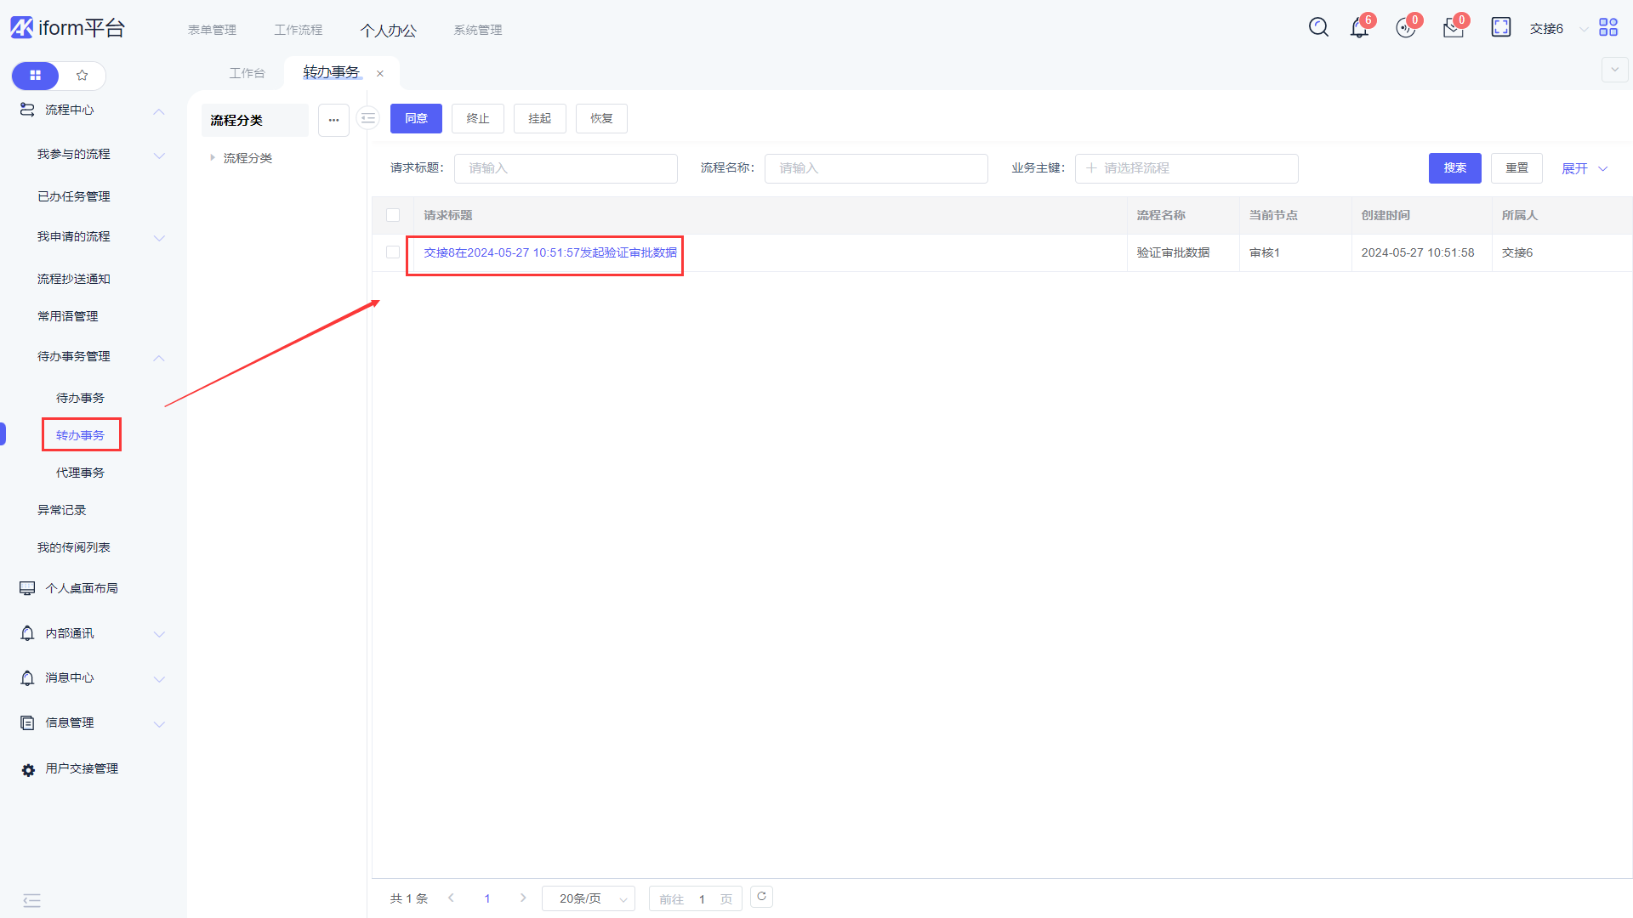The image size is (1633, 918).
Task: Click the 搜索 search button
Action: pos(1454,168)
